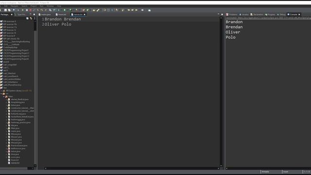
Task: Open the Edit menu
Action: [6, 6]
